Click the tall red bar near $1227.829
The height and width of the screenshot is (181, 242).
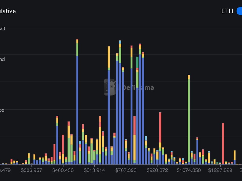tap(223, 143)
